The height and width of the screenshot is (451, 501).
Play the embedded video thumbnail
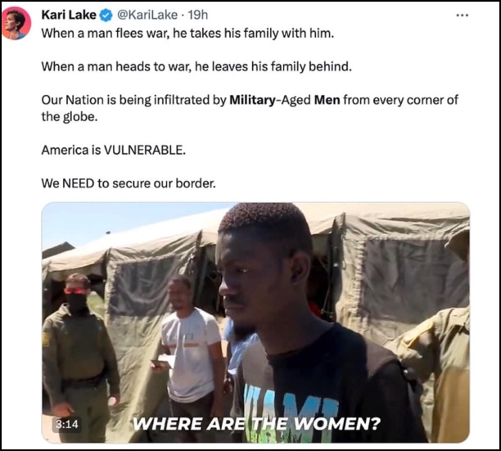click(255, 322)
